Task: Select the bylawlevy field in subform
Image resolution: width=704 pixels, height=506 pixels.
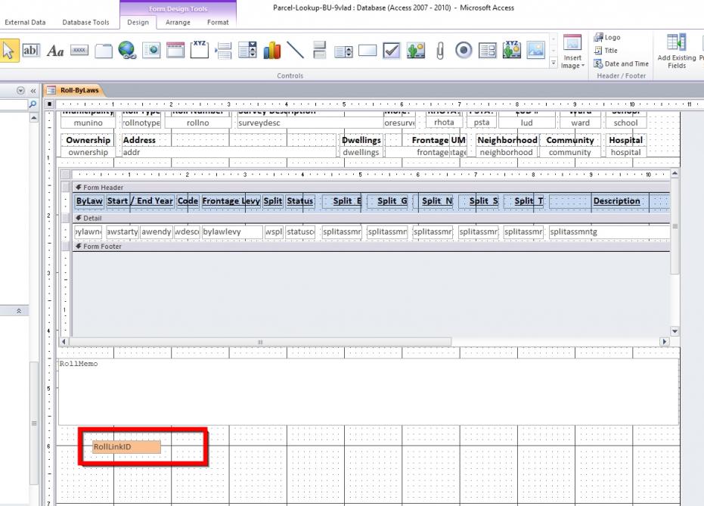Action: coord(231,231)
